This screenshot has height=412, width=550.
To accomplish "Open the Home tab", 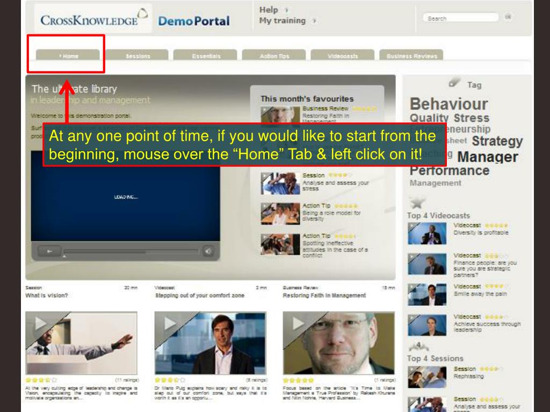I will (68, 55).
